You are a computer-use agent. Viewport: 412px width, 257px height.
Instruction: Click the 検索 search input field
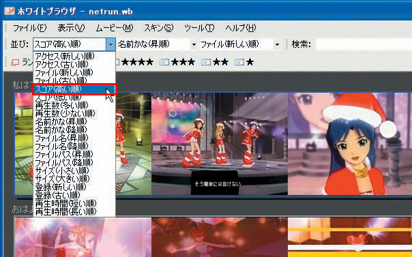(x=364, y=44)
